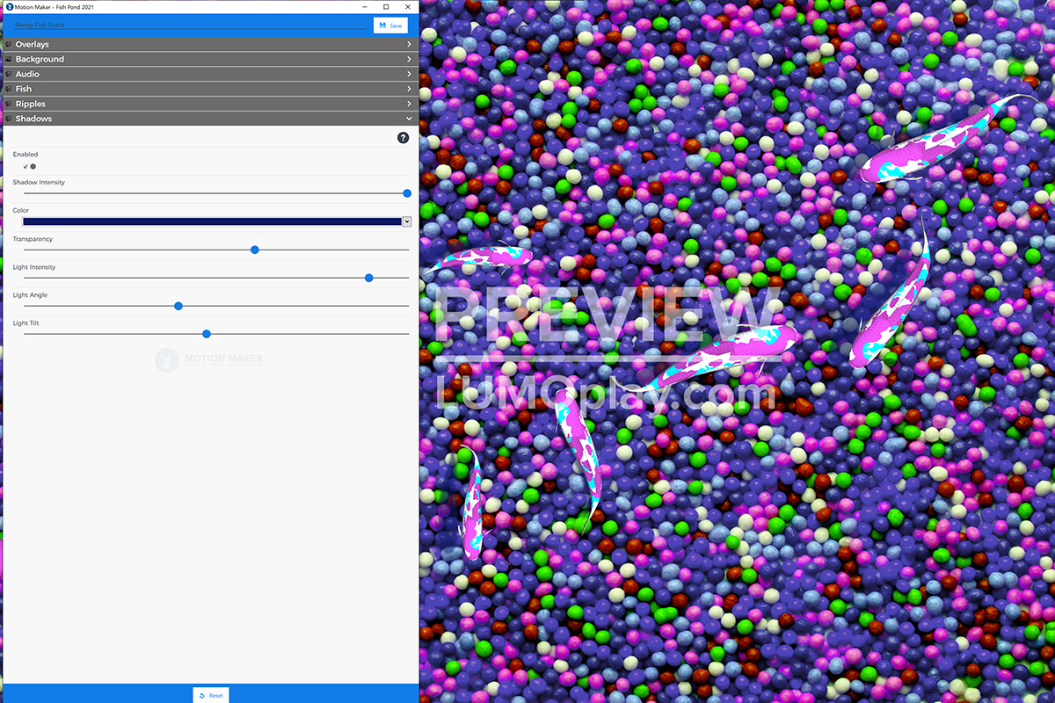
Task: Open the Background section header
Action: tap(209, 59)
